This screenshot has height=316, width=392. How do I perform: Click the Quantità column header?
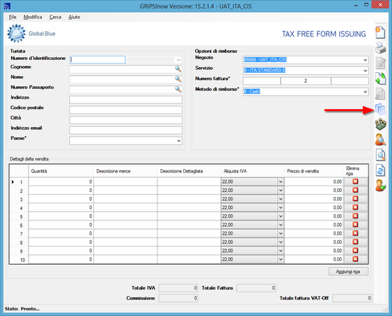(61, 171)
